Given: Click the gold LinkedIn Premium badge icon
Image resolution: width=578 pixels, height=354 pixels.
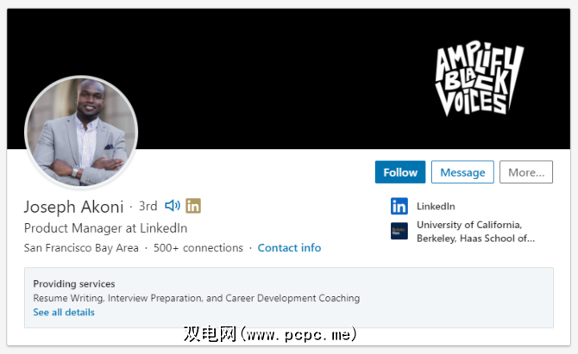Looking at the screenshot, I should pos(193,206).
